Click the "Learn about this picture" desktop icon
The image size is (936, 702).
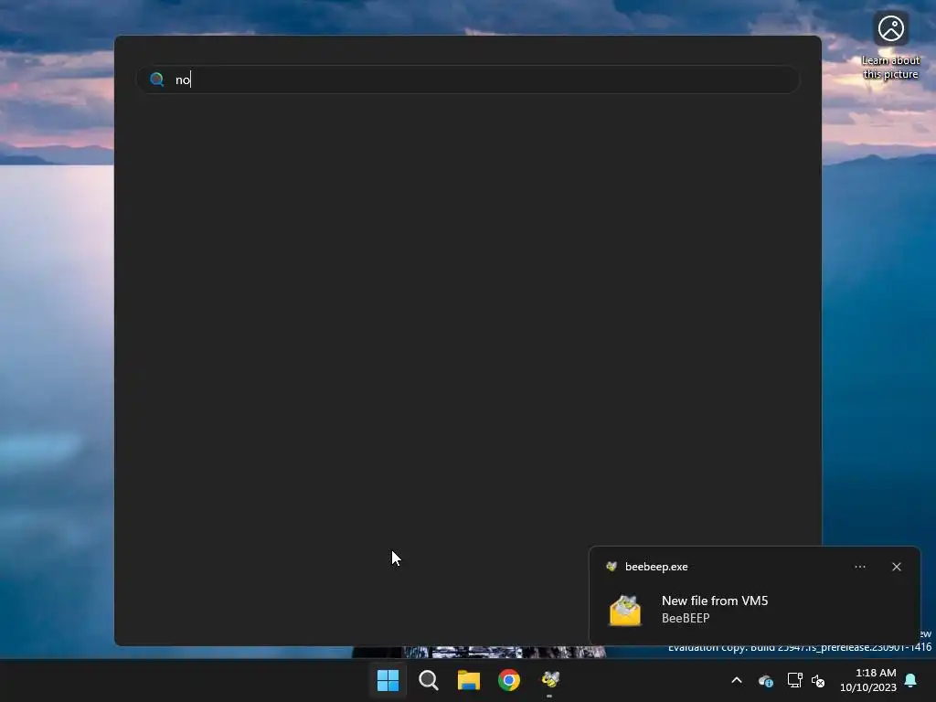pyautogui.click(x=890, y=47)
